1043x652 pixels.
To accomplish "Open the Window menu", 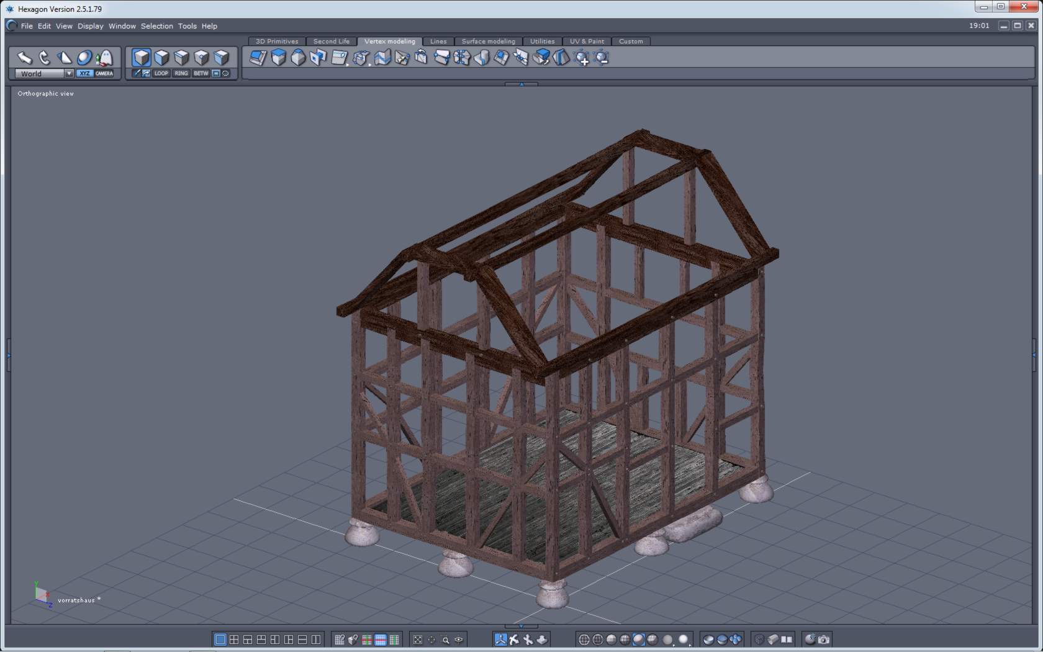I will pos(122,26).
